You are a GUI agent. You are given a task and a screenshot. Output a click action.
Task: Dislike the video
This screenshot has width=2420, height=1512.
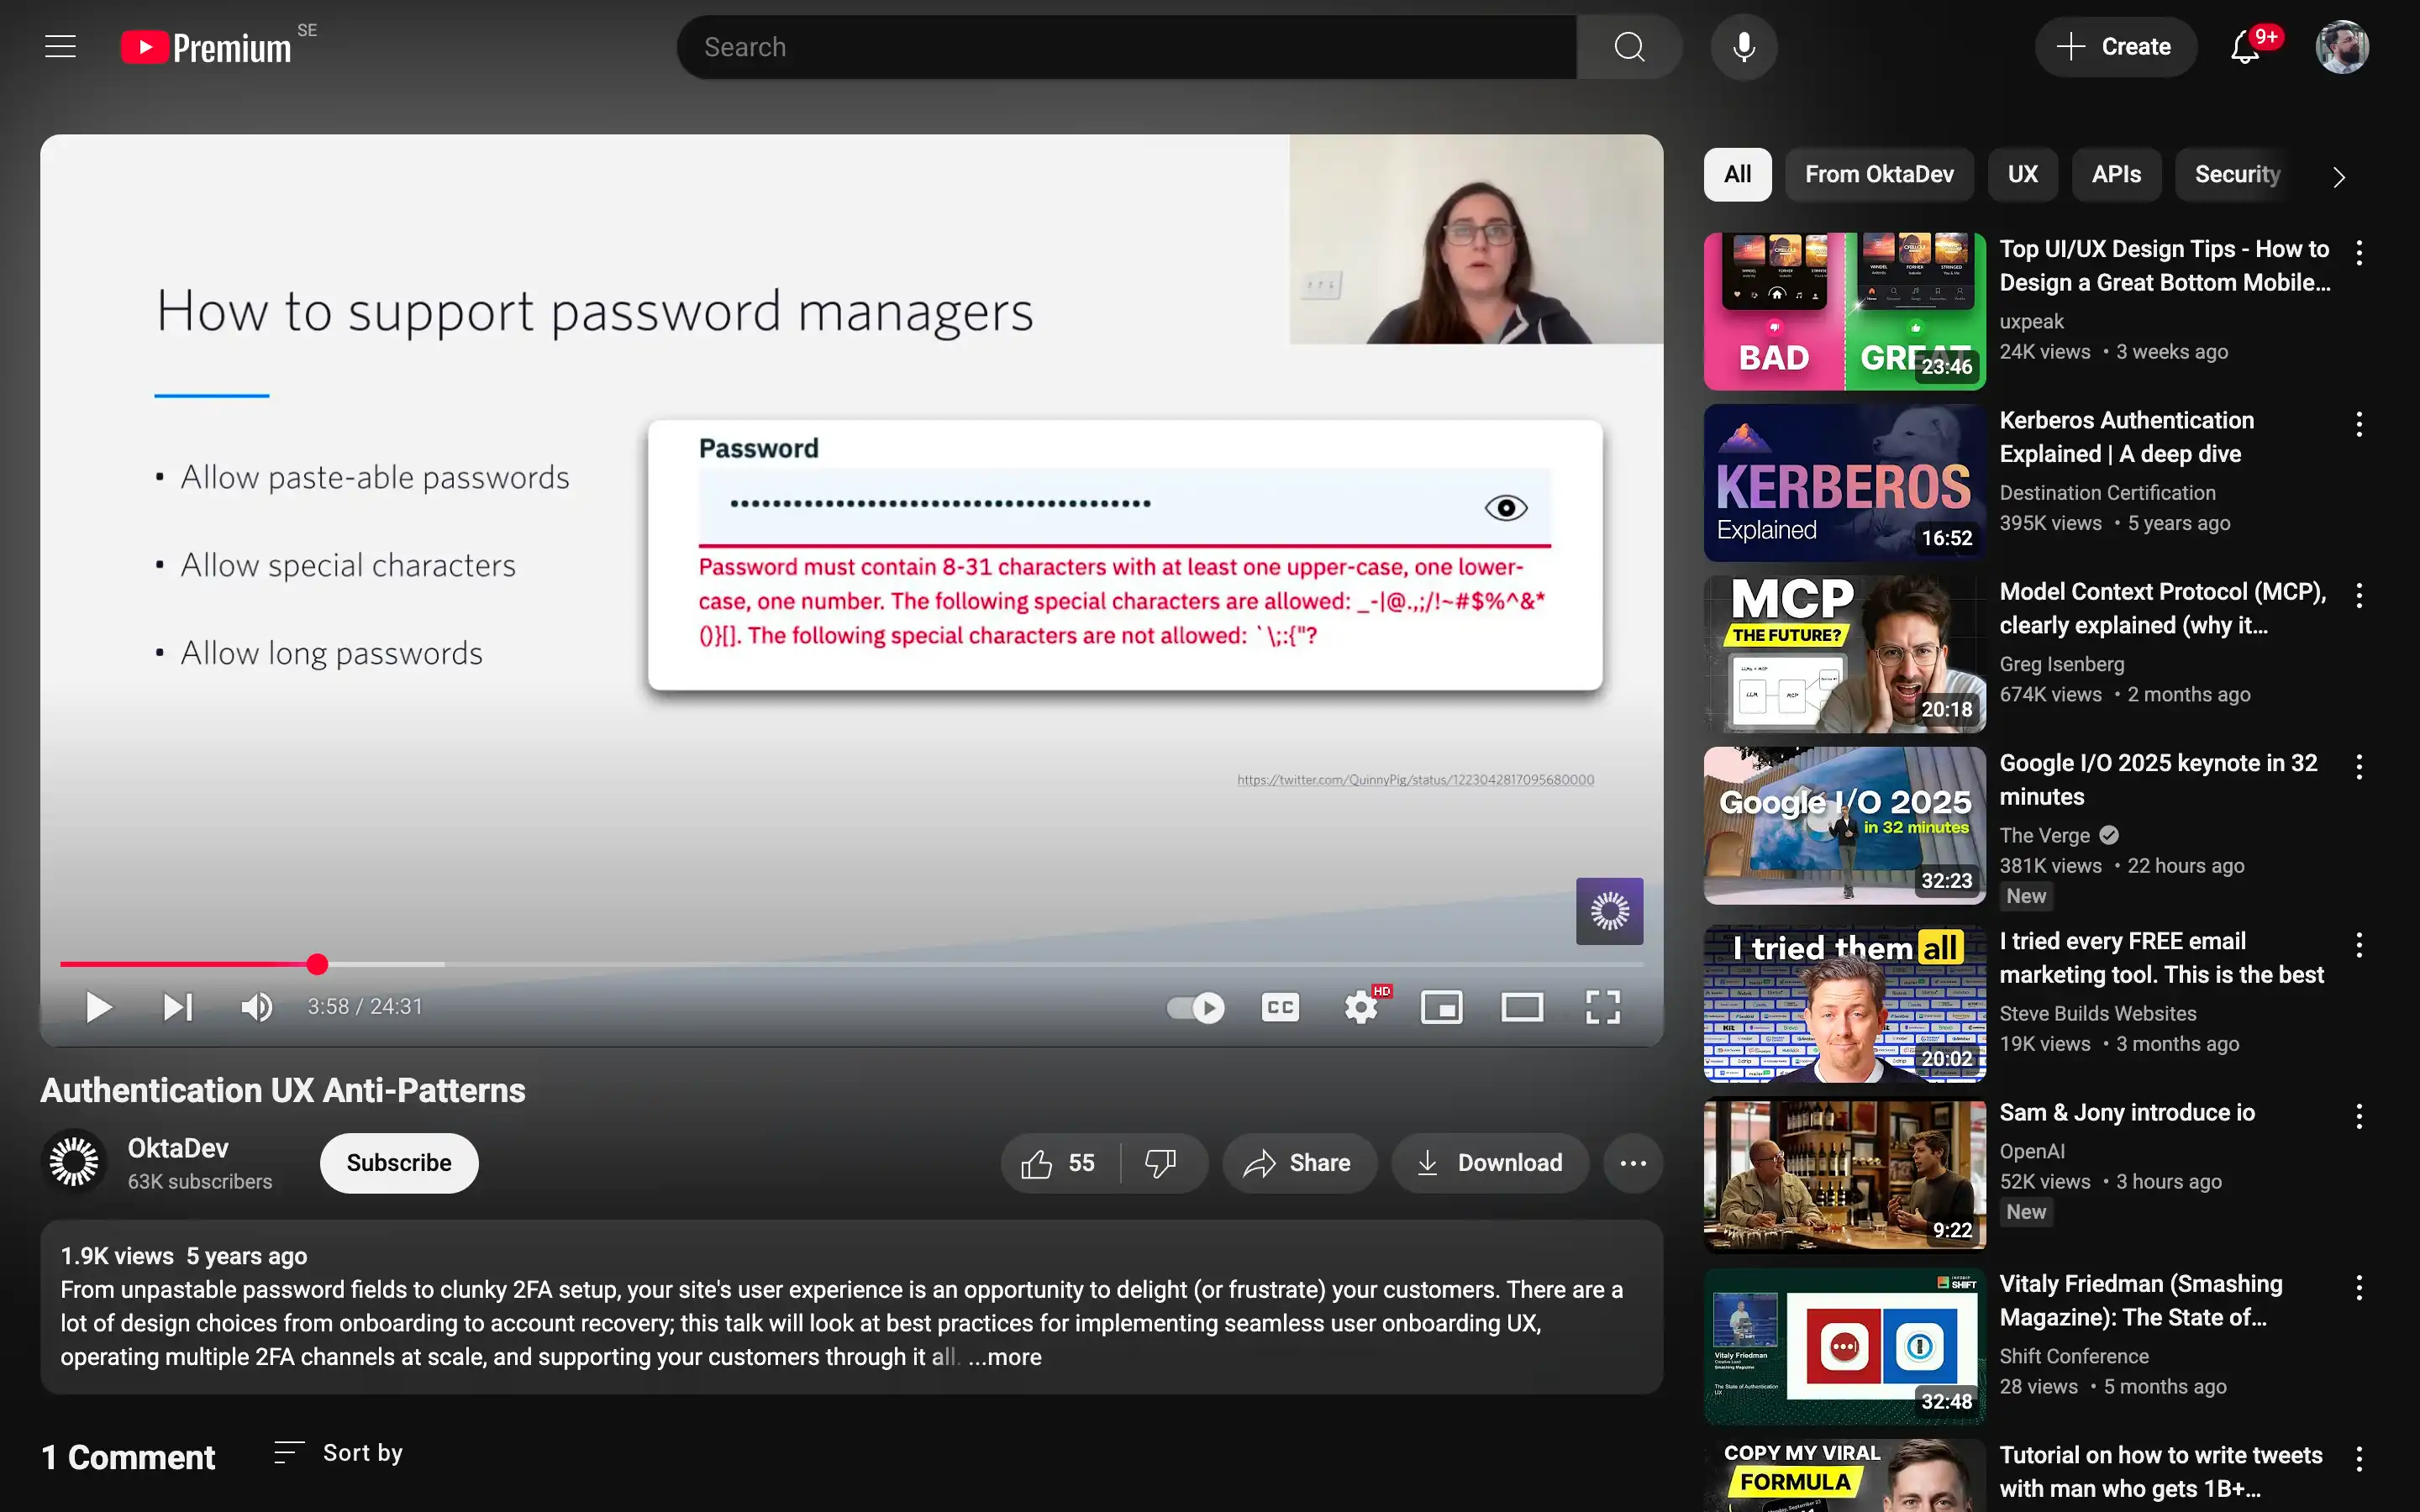tap(1161, 1163)
